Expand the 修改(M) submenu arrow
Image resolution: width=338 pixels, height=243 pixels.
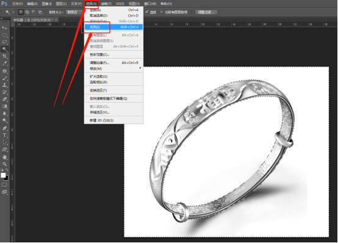point(140,68)
